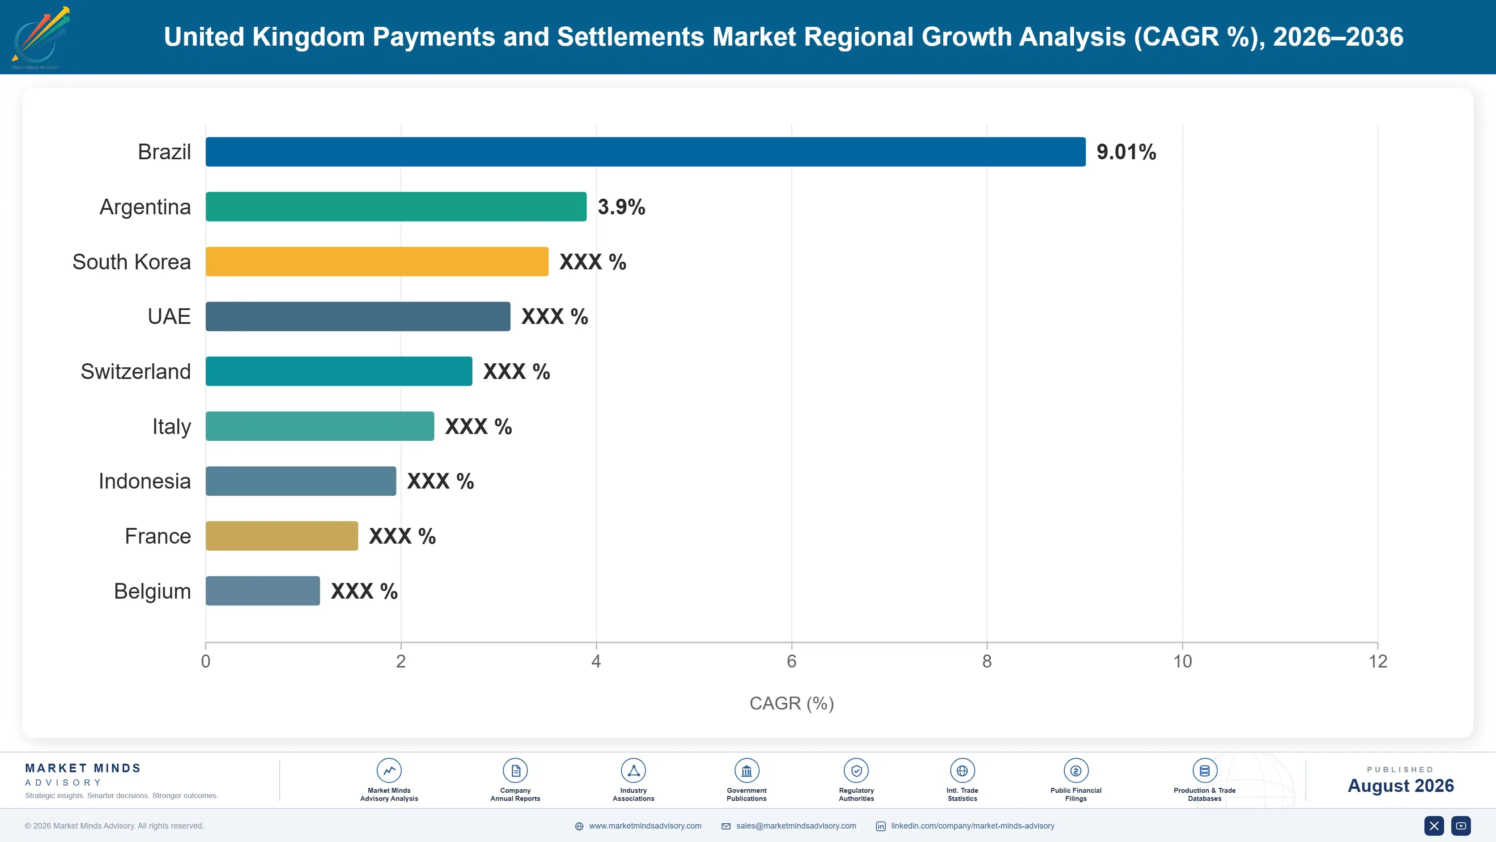Click the Company Annual Reports document icon
Image resolution: width=1496 pixels, height=842 pixels.
pos(515,770)
